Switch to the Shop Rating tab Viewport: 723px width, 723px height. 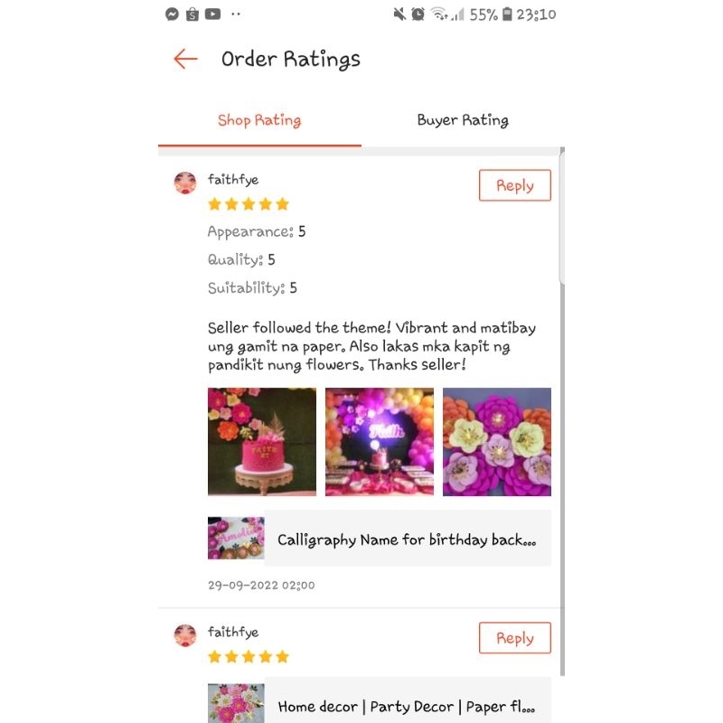pos(259,120)
